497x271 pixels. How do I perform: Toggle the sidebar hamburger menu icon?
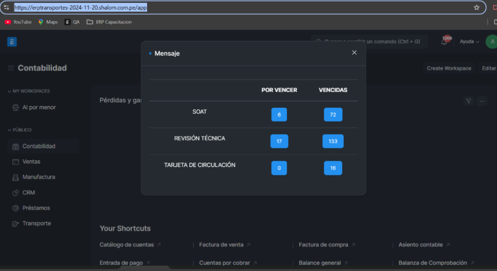point(11,68)
